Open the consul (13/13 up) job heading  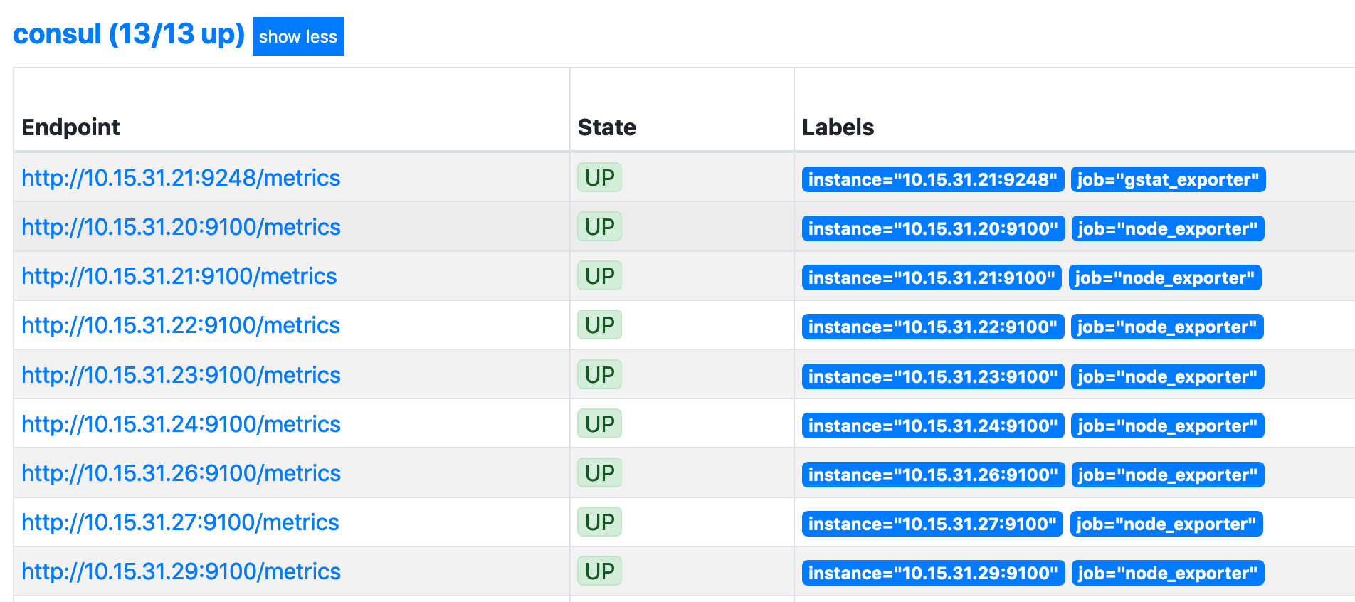point(128,33)
